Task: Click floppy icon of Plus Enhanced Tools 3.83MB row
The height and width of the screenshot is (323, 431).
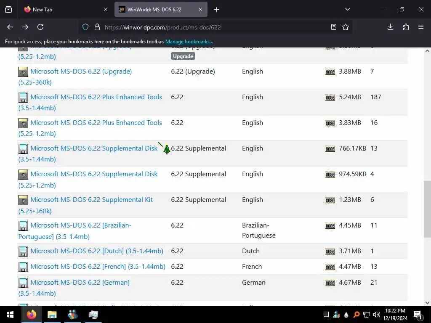Action: [x=23, y=123]
